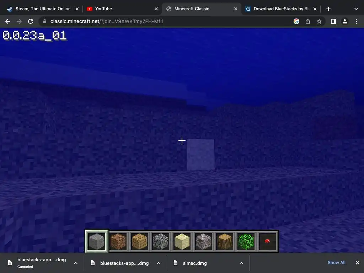Go forward to the next page

19,21
